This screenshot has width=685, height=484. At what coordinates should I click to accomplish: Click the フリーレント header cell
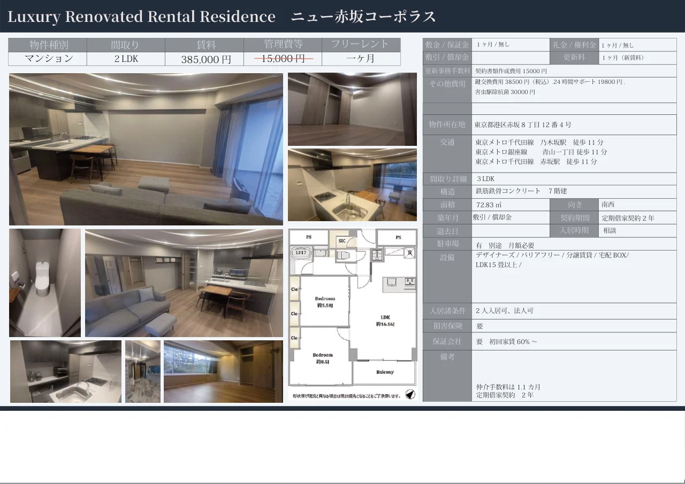(x=361, y=45)
